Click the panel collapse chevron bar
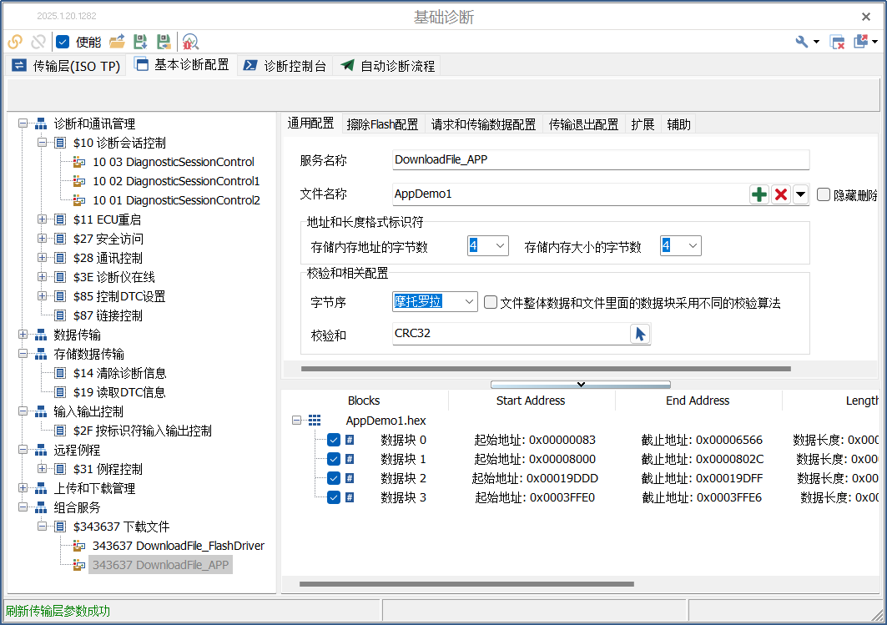The height and width of the screenshot is (625, 887). [581, 385]
